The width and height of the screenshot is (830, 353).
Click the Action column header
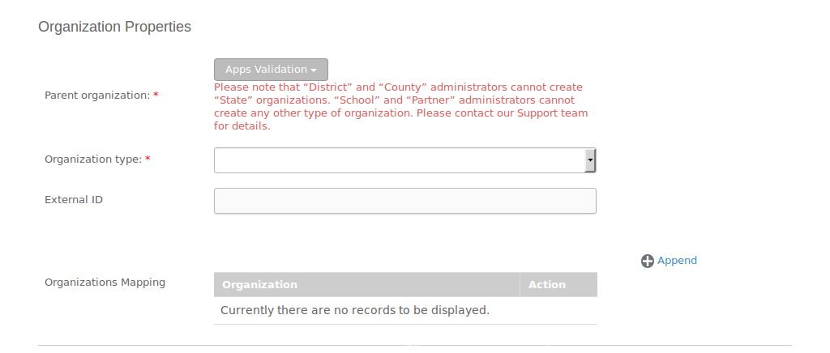point(558,284)
